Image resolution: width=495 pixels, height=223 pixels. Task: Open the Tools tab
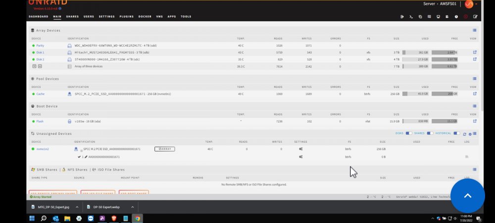point(186,16)
